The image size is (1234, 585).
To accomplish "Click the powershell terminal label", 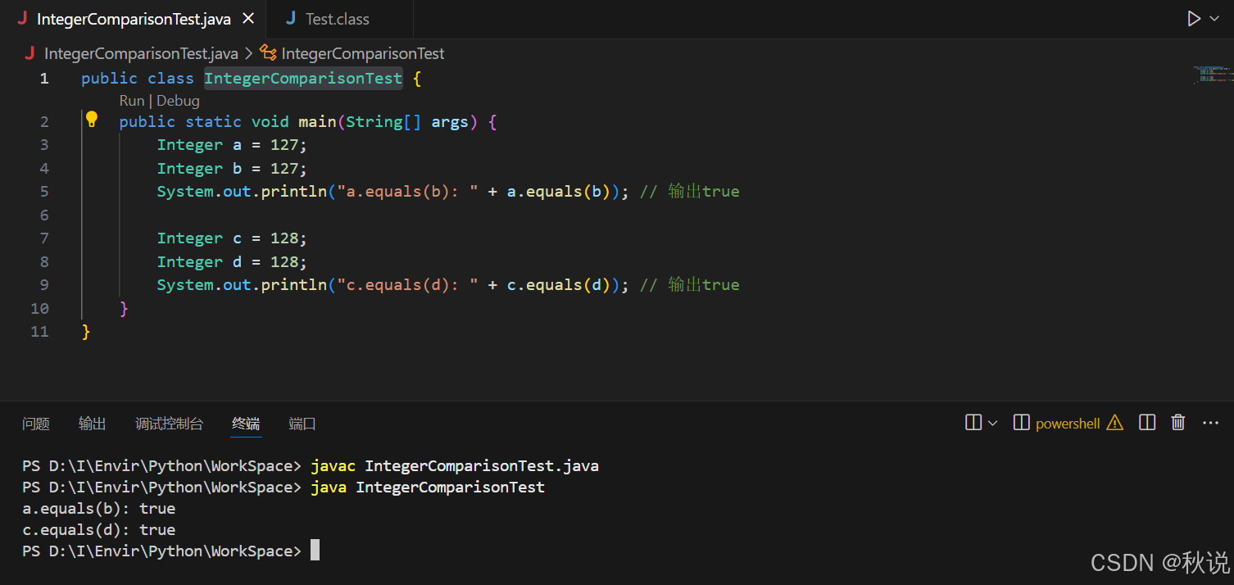I will click(x=1068, y=424).
